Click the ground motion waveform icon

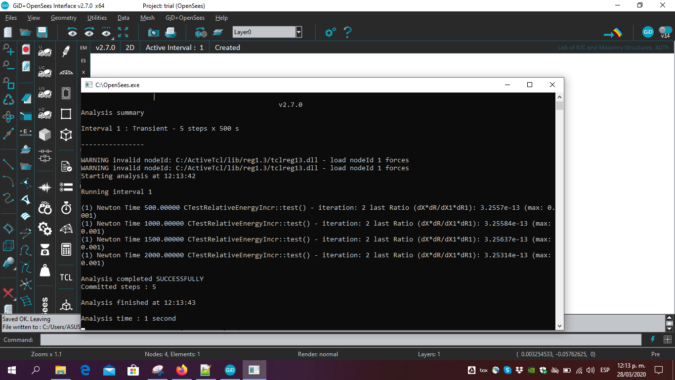(x=44, y=187)
